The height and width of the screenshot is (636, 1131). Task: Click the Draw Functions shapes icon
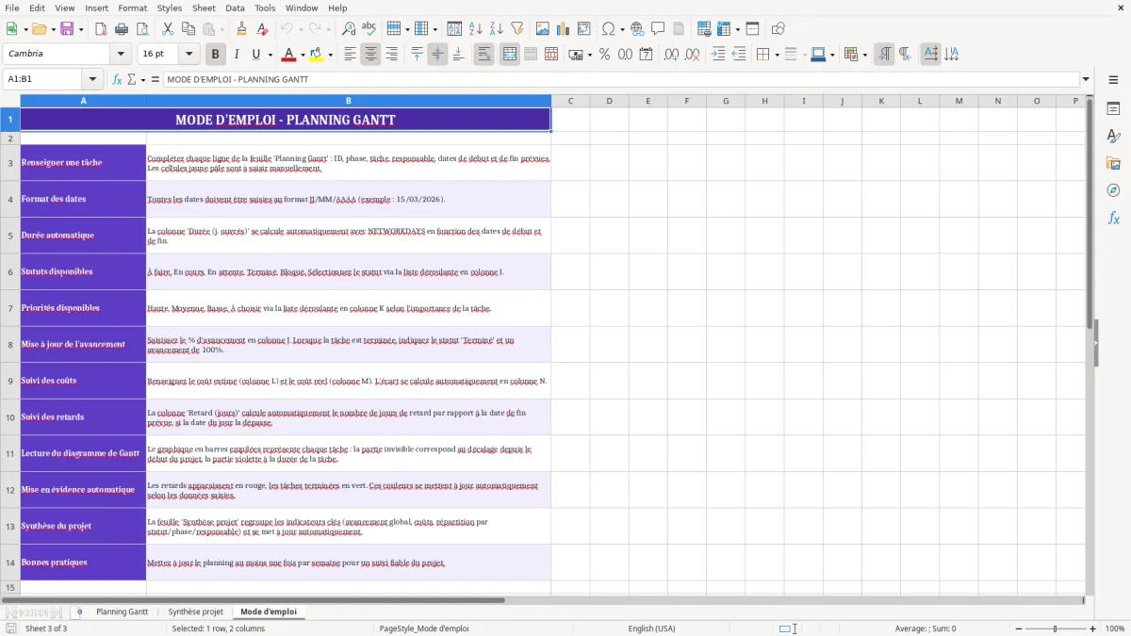[779, 29]
